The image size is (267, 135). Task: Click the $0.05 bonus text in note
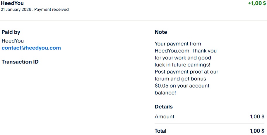[161, 86]
